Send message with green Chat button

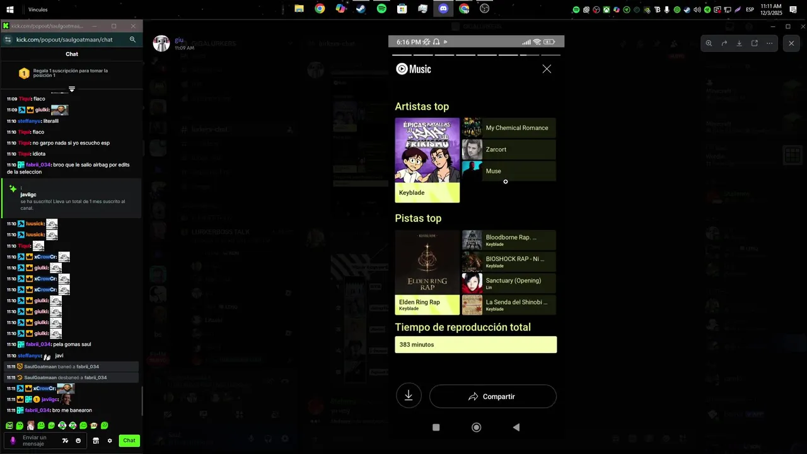[129, 441]
